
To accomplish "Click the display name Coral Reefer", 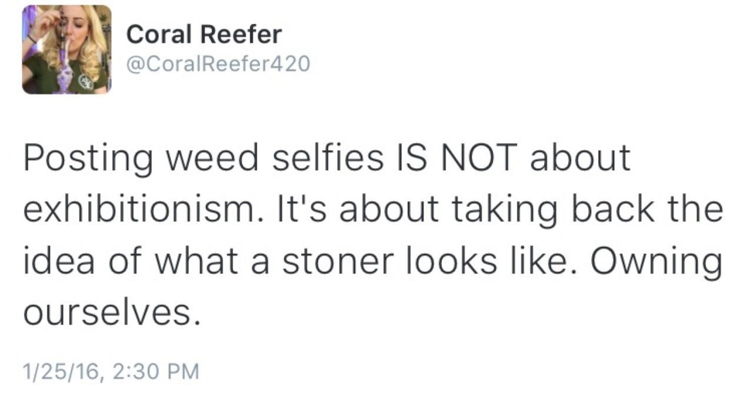I will [x=204, y=35].
